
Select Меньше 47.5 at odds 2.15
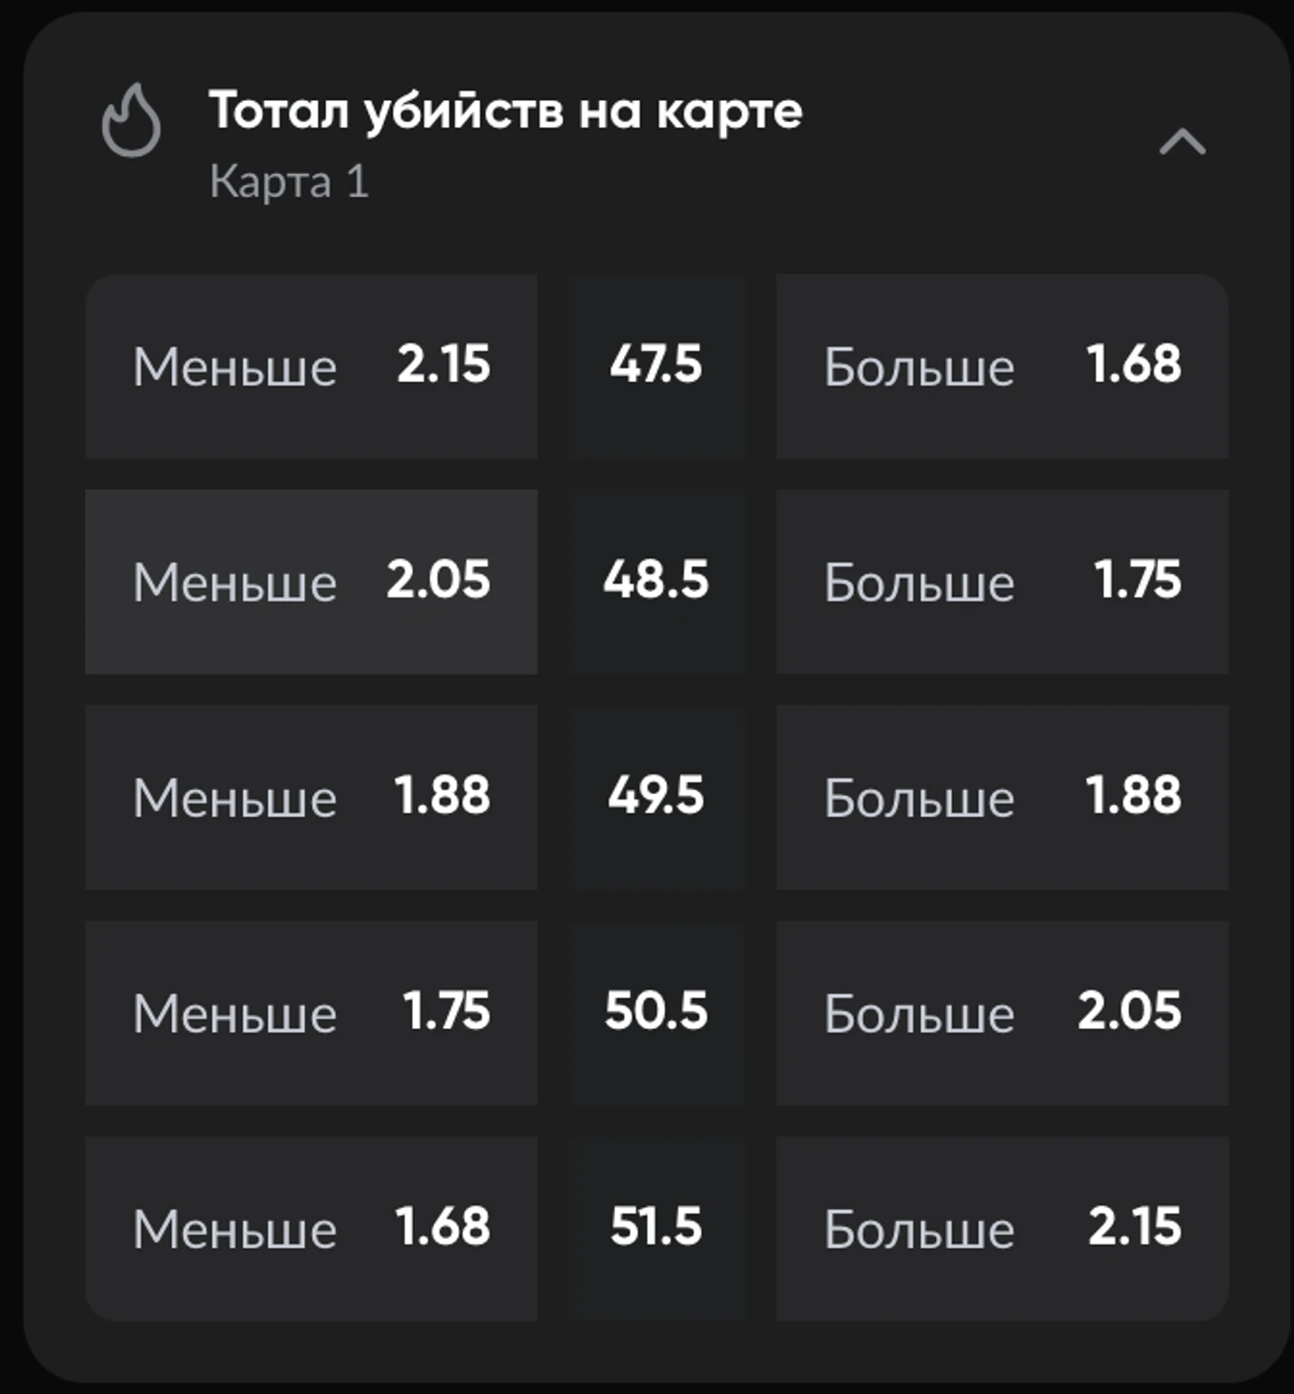[x=310, y=366]
